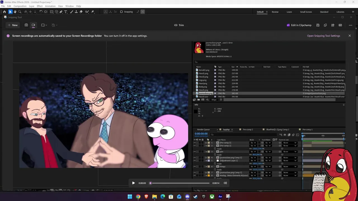Select the Clone Stamp tool
This screenshot has height=201, width=358.
pyautogui.click(x=76, y=12)
